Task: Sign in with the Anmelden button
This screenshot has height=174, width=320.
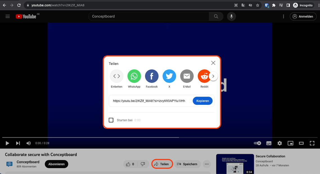Action: click(303, 17)
